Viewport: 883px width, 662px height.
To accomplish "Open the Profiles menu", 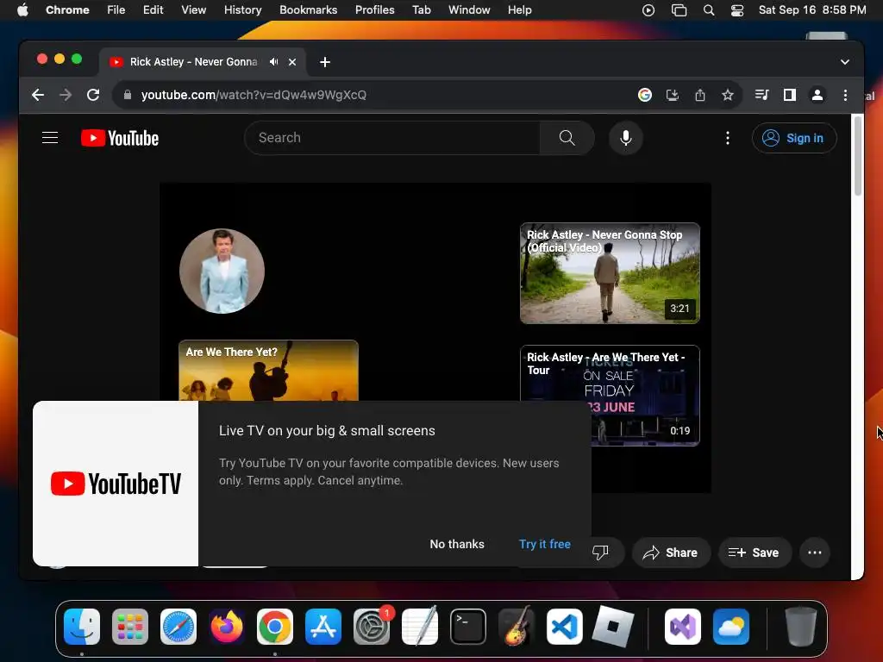I will coord(374,10).
